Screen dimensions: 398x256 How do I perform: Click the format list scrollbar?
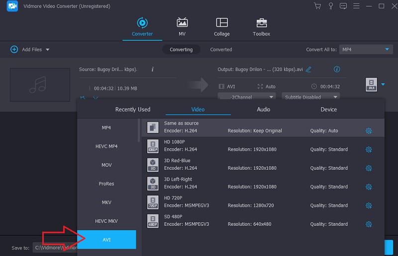pos(139,131)
